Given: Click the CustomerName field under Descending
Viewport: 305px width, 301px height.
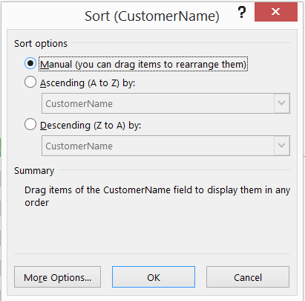Looking at the screenshot, I should click(165, 146).
